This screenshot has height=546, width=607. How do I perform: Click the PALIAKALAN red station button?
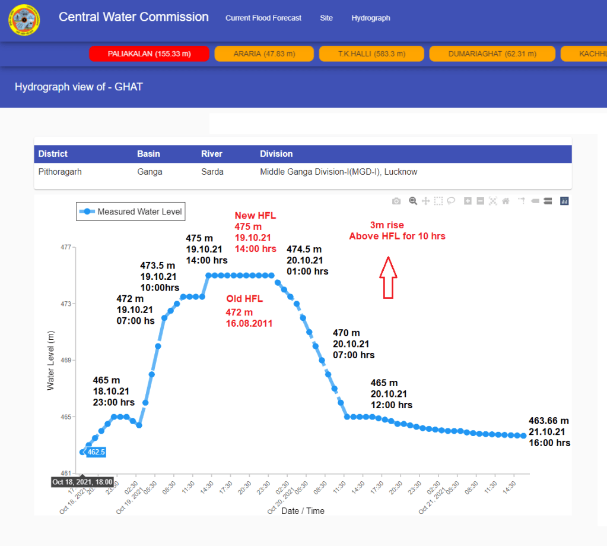click(x=150, y=54)
